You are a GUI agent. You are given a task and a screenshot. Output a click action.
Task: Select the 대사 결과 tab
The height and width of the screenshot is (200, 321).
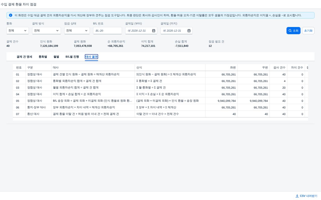click(92, 57)
